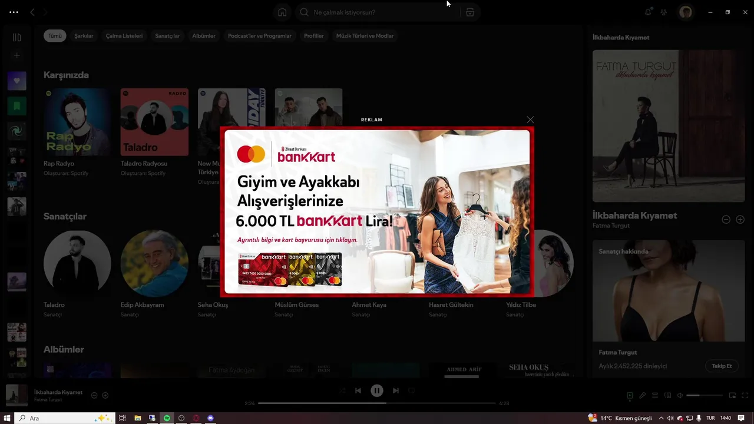This screenshot has height=424, width=754.
Task: Open Friend Activity icon
Action: [664, 12]
